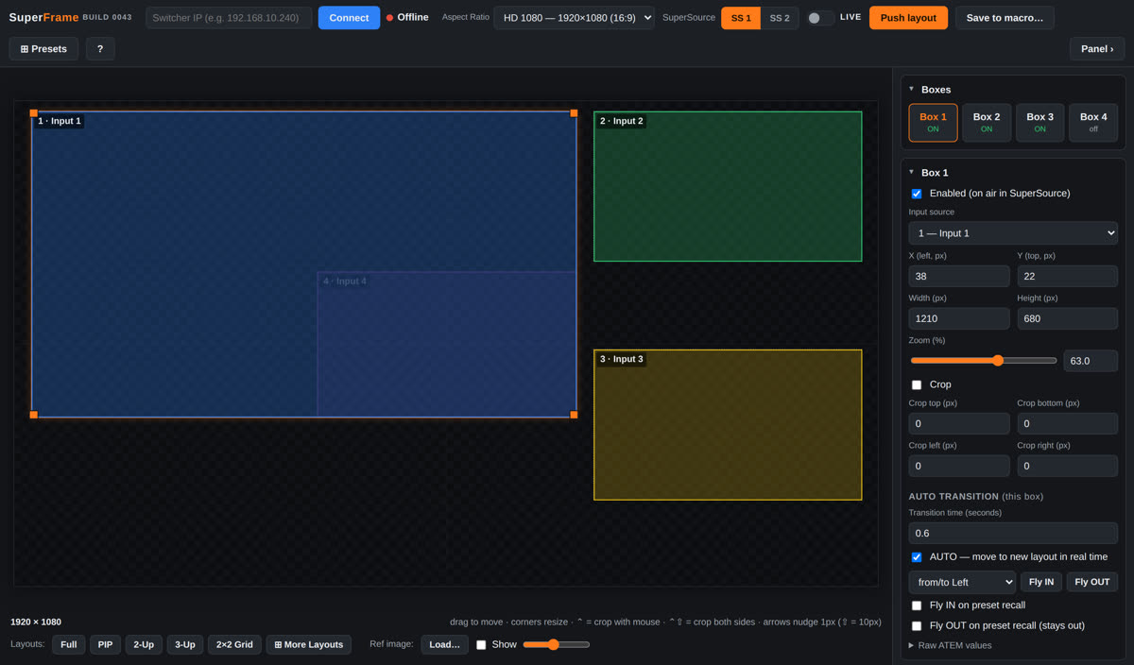Apply the 3-Up layout
Screen dimensions: 1134x665
point(184,644)
